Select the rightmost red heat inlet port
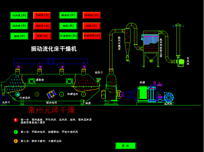The height and width of the screenshot is (152, 204). pyautogui.click(x=84, y=94)
